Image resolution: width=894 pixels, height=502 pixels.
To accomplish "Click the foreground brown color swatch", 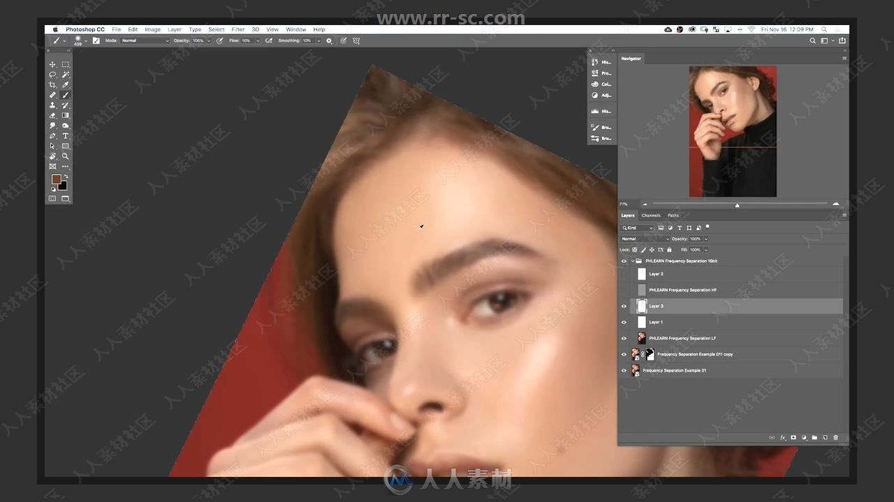I will [x=56, y=179].
